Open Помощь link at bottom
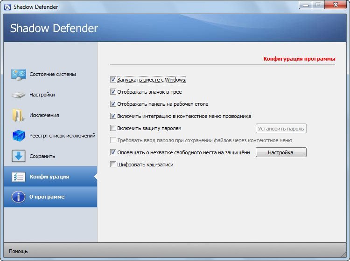This screenshot has width=350, height=261. coord(18,251)
